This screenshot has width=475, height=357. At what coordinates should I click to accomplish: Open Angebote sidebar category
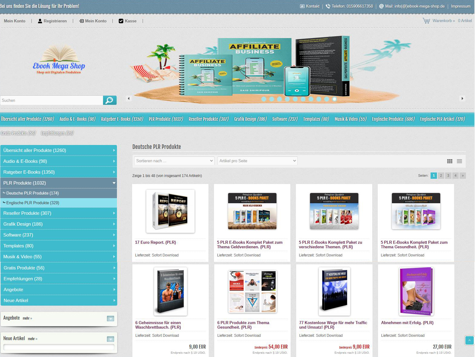click(x=59, y=290)
